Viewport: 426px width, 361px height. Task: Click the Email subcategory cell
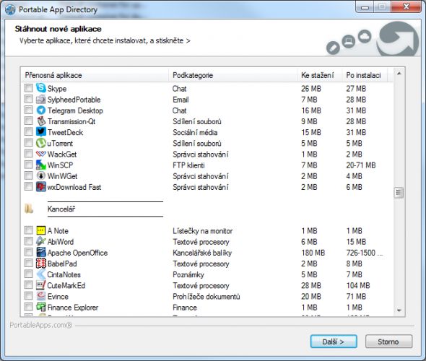[181, 100]
